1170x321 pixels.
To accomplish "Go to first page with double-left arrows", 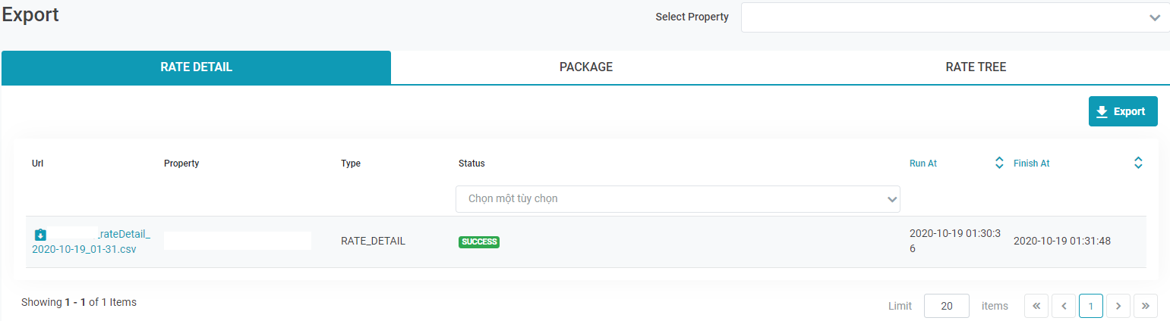I will 1036,306.
